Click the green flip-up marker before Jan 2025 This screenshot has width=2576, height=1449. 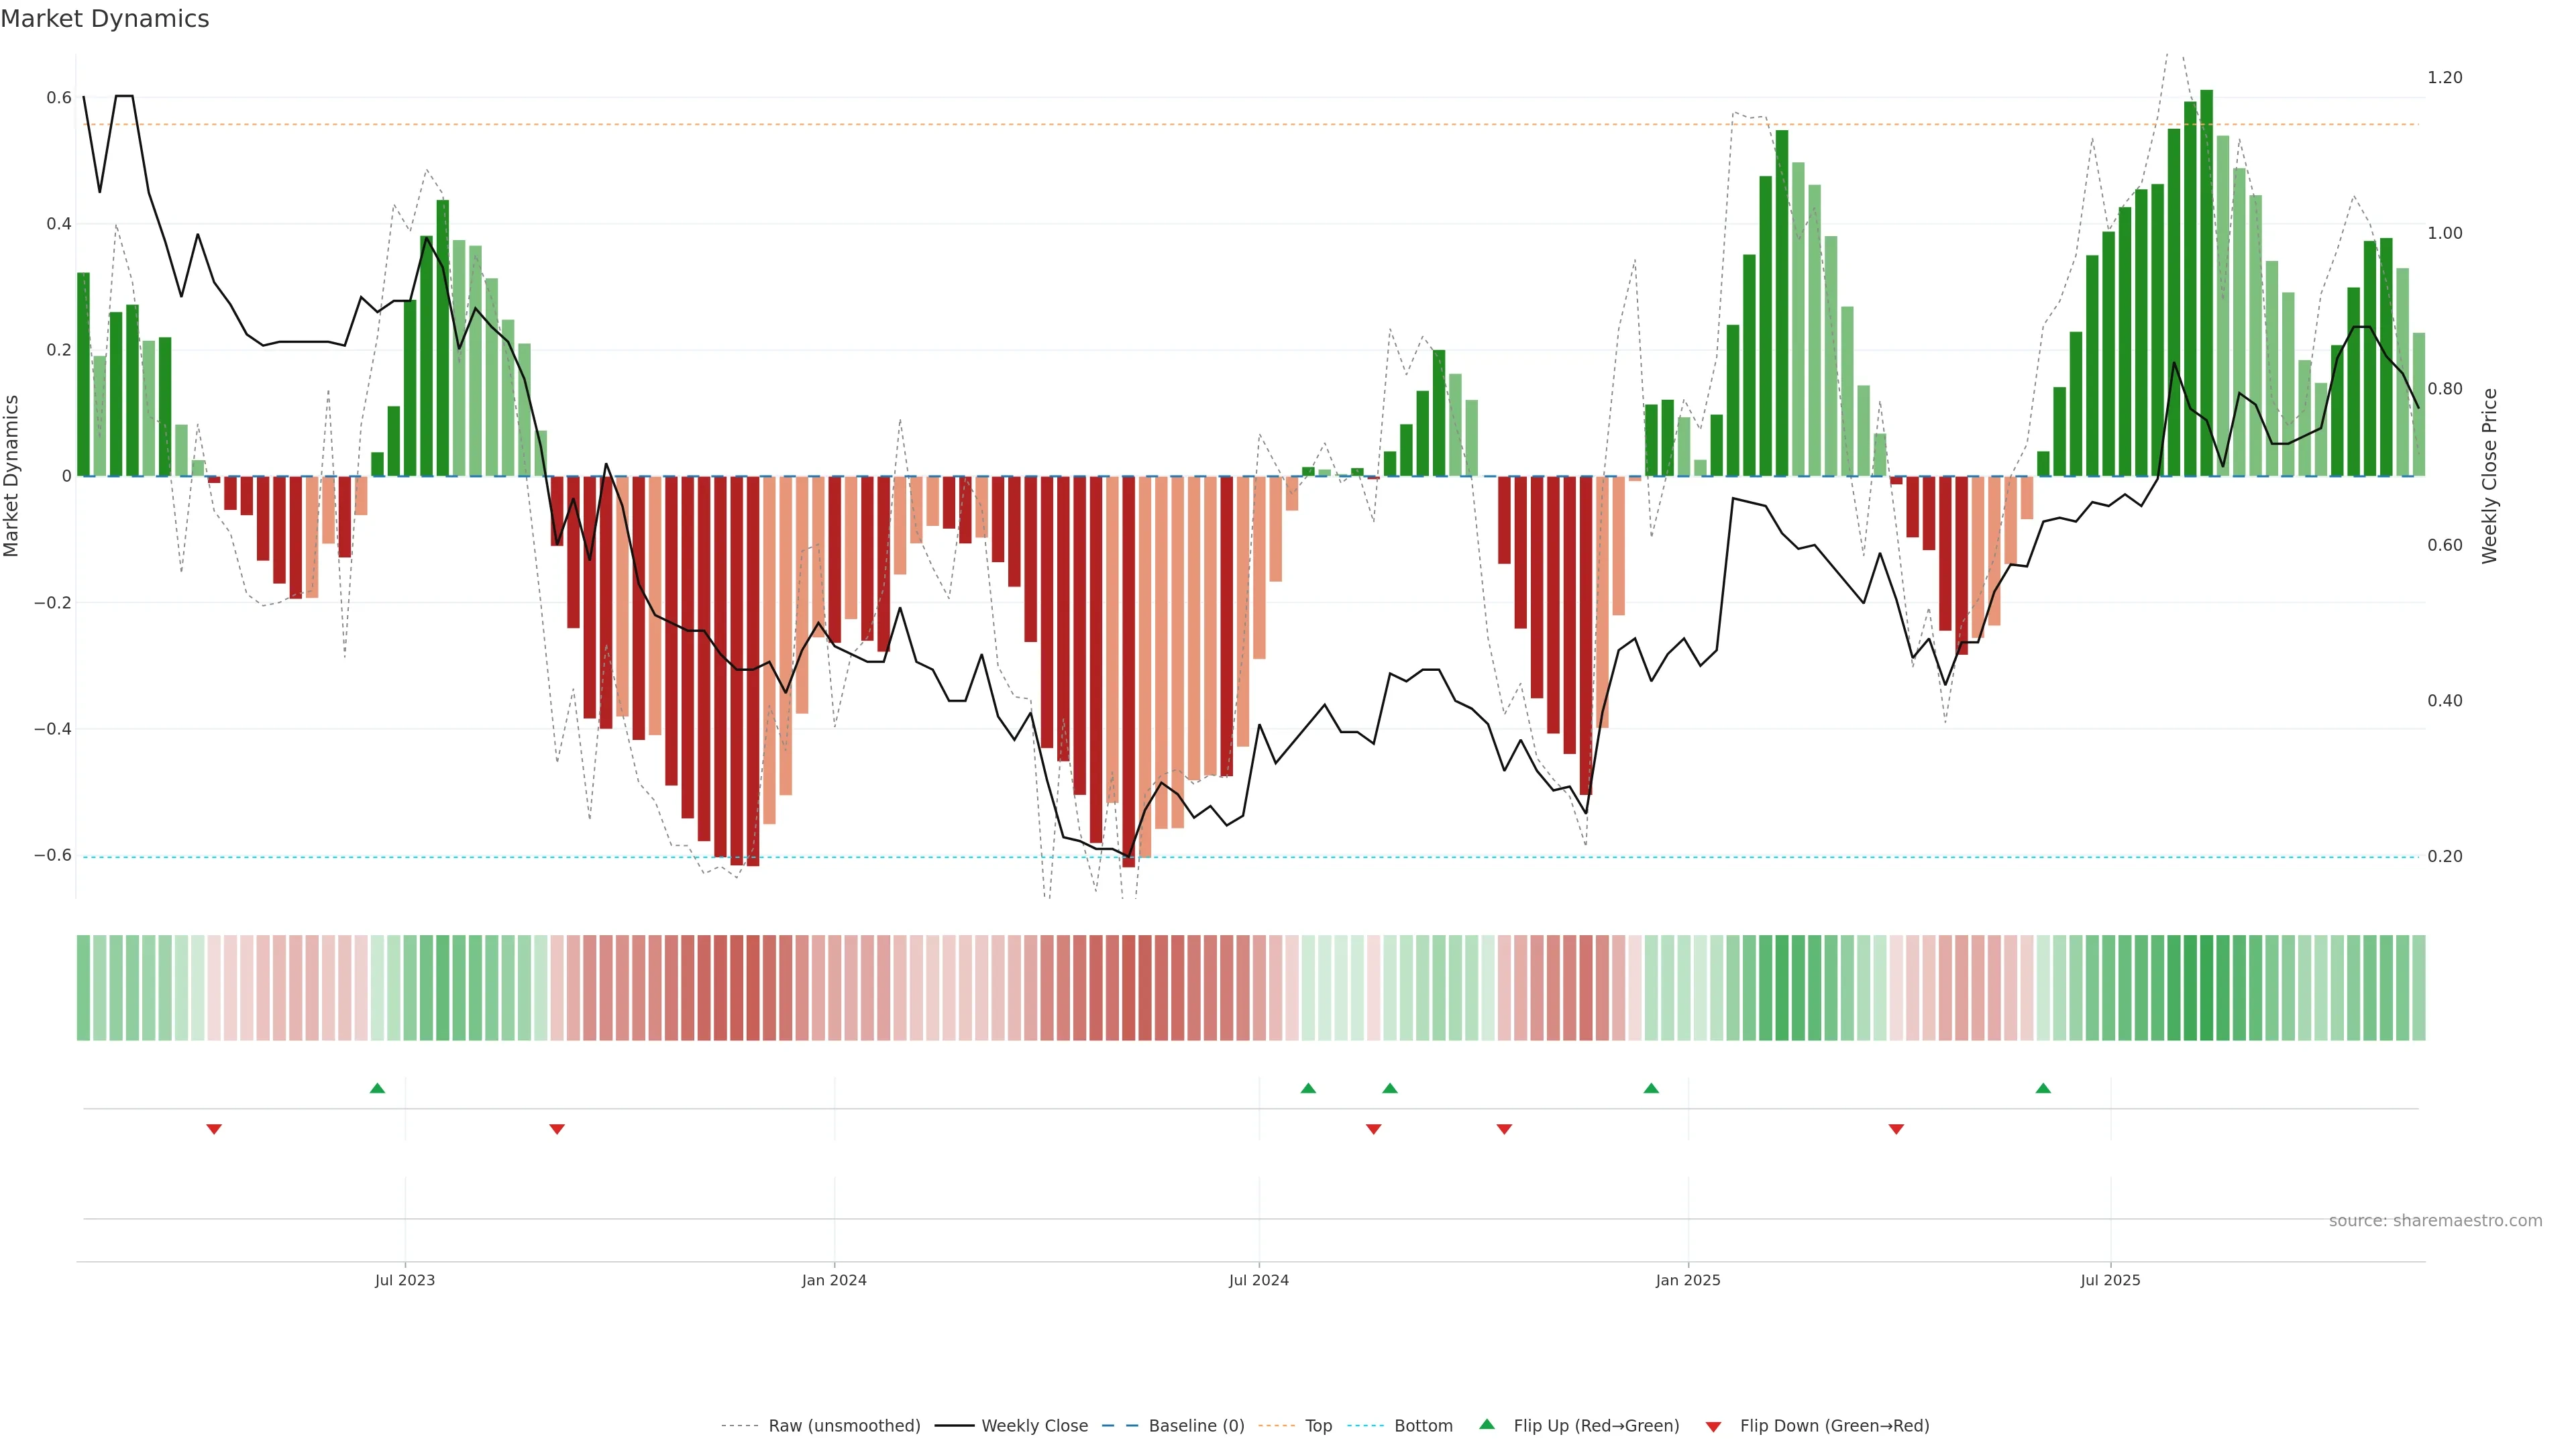(1651, 1088)
